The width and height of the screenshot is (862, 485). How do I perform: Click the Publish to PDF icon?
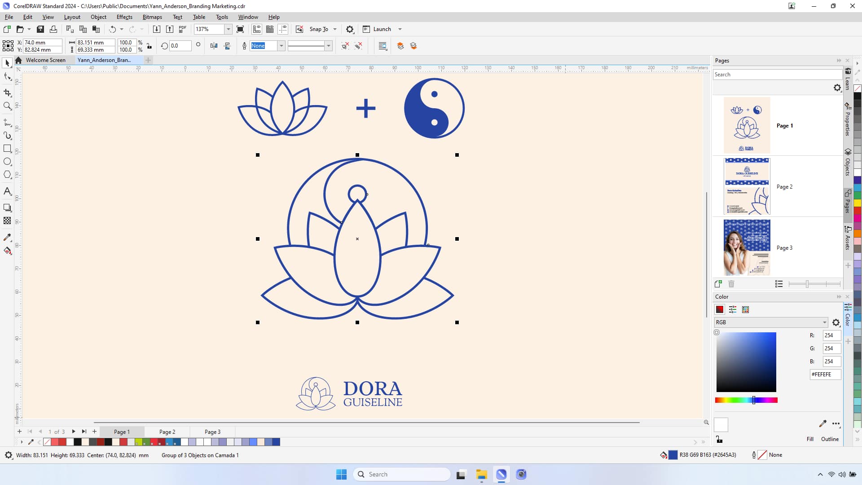pyautogui.click(x=182, y=29)
